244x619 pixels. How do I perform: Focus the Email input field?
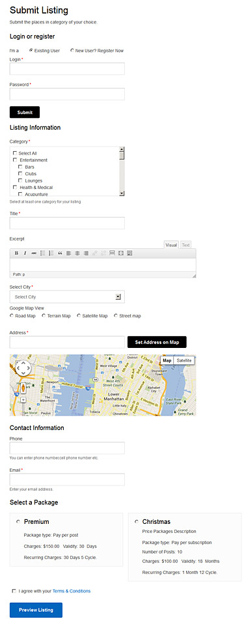tap(67, 480)
